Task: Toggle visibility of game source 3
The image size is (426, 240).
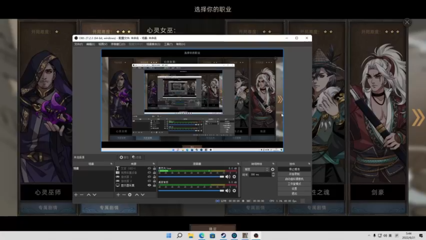Action: [x=149, y=177]
